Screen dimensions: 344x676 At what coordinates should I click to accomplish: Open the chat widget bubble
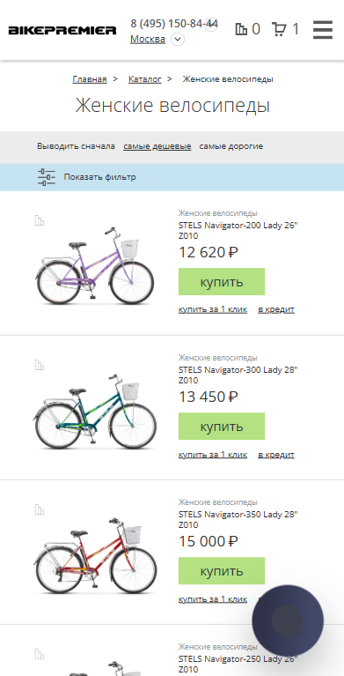click(x=288, y=620)
